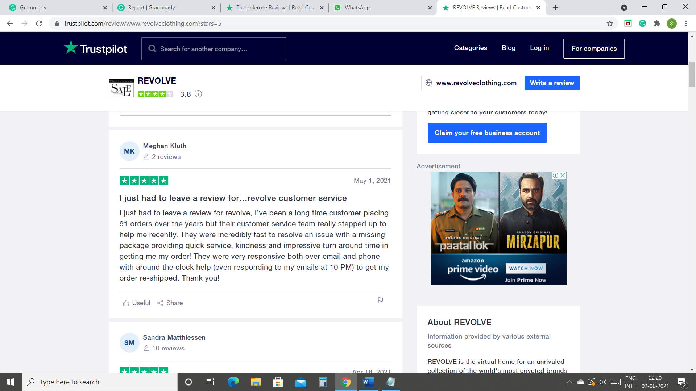
Task: Visit www.revolveclothing.com link
Action: point(471,83)
